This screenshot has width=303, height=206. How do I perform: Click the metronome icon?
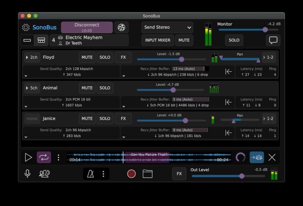(x=91, y=174)
